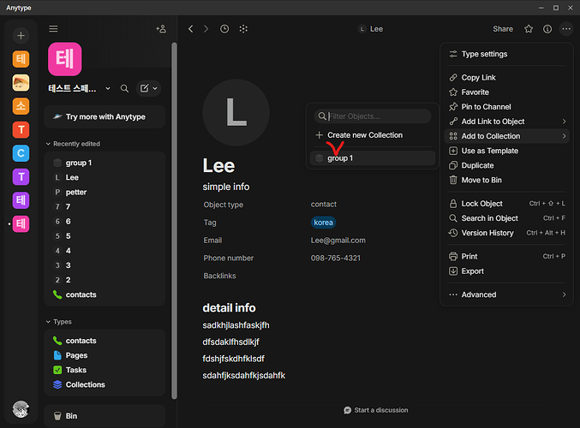Open object 3 in sidebar list

105,265
